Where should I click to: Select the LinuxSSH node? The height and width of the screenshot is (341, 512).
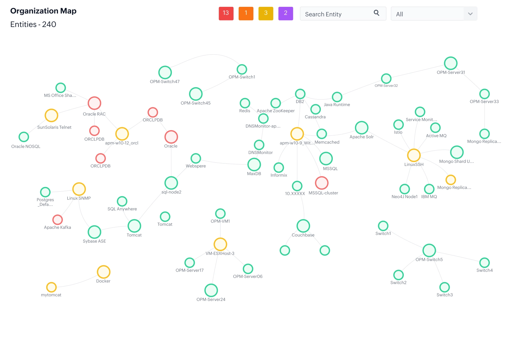[x=414, y=155]
